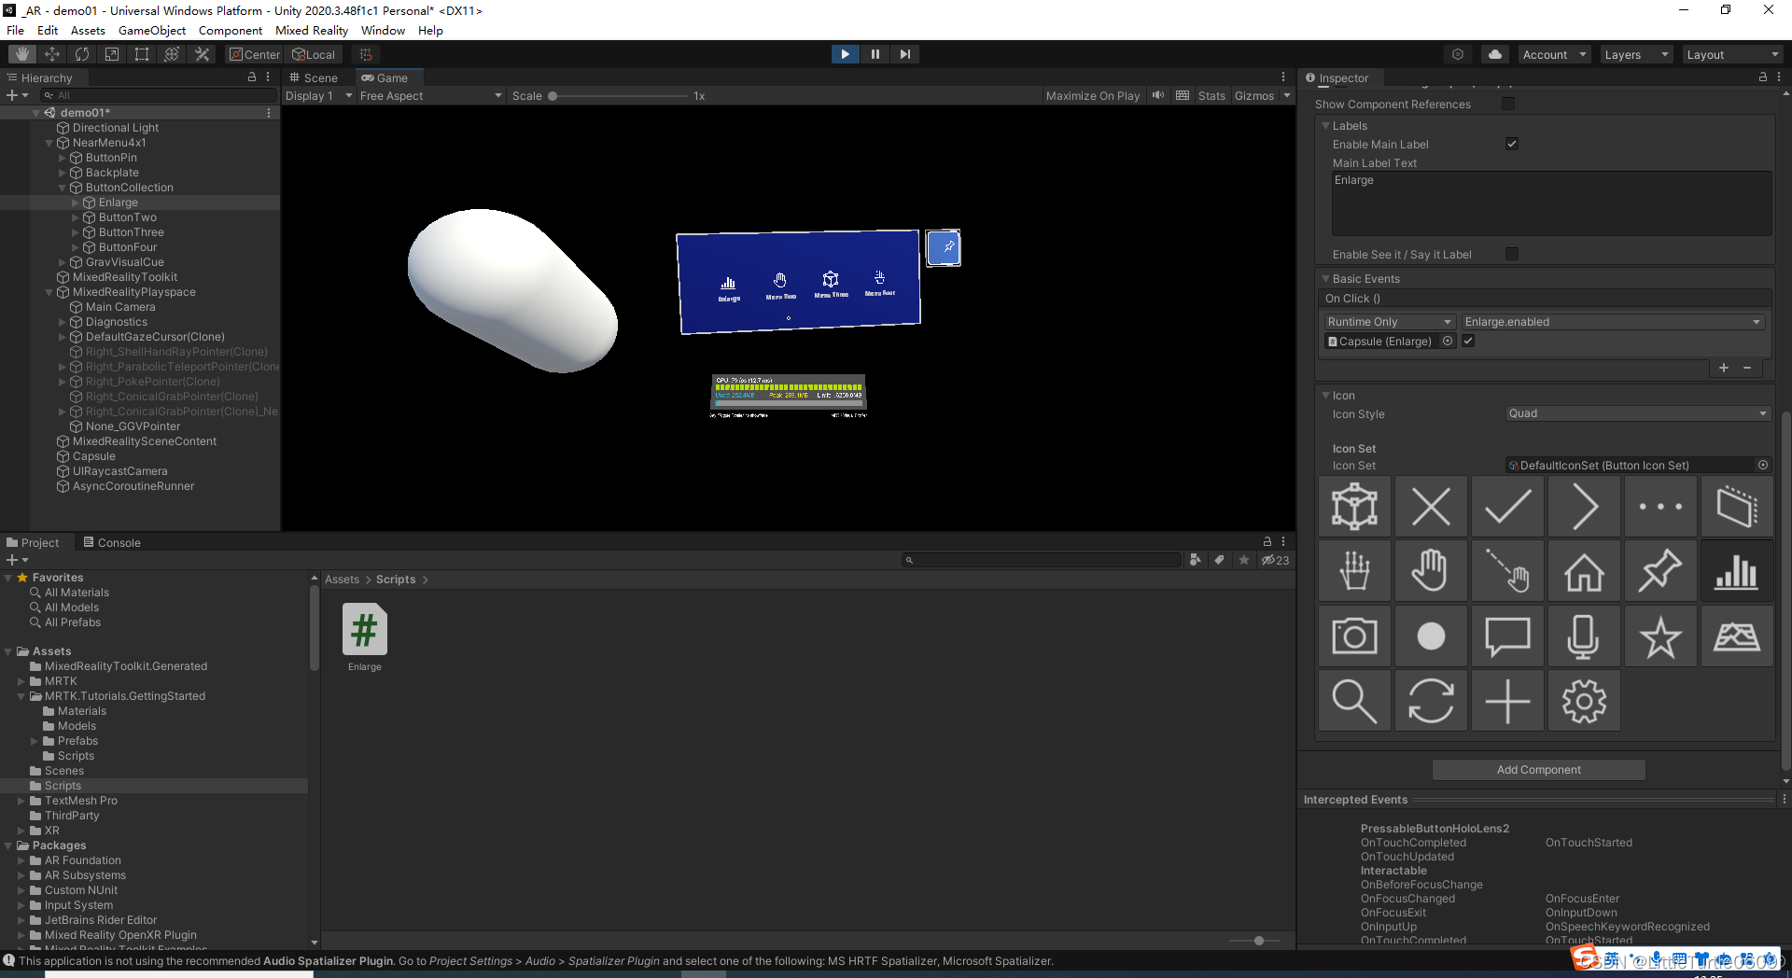Click the Gizmos button
Viewport: 1792px width, 978px height.
coord(1253,95)
